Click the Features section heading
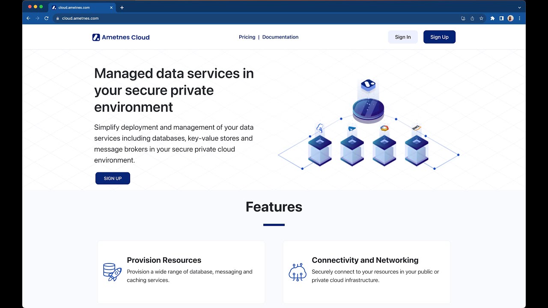548x308 pixels. coord(274,207)
